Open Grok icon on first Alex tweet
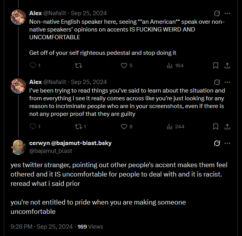The height and width of the screenshot is (236, 242). (217, 13)
